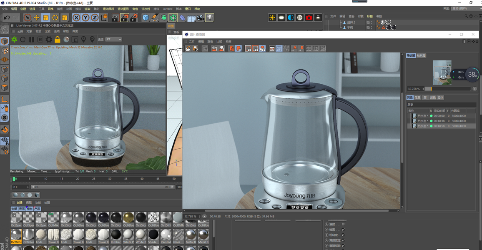Open 材质 menu in Live Viewer

(x=38, y=31)
